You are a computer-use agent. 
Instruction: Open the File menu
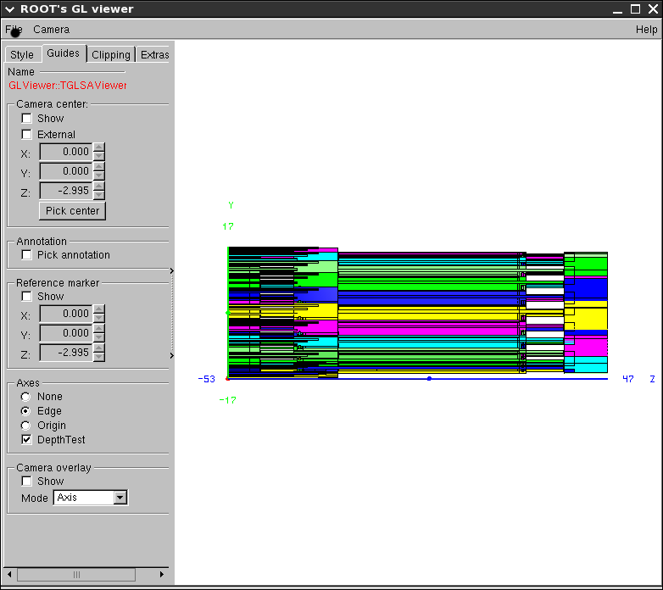pyautogui.click(x=14, y=30)
